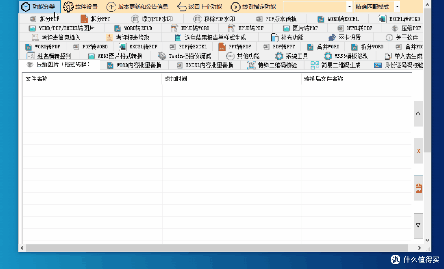Click the WORD转PDF icon
This screenshot has height=269, width=444.
(28, 47)
